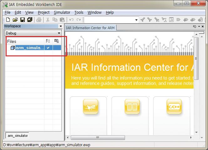Cut with scissors toolbar icon
The width and height of the screenshot is (208, 150).
pos(48,20)
